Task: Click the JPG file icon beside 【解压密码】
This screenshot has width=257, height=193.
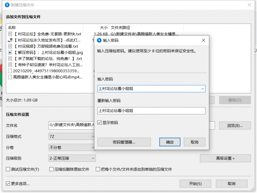Action: pos(10,52)
